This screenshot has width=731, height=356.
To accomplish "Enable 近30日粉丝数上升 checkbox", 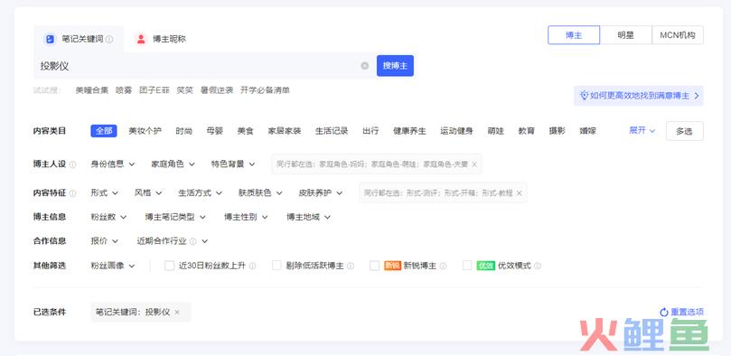I will point(169,266).
